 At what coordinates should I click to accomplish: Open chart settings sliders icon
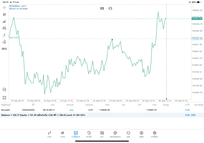pos(4,28)
